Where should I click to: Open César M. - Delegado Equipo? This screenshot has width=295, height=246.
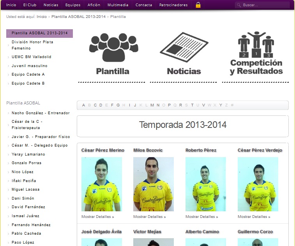coord(39,145)
